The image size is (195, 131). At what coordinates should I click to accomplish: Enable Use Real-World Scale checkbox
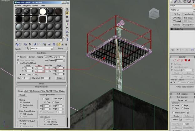(18, 63)
